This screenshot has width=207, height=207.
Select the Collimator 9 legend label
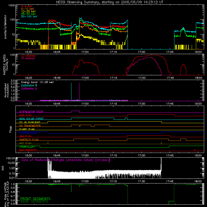(x=29, y=88)
